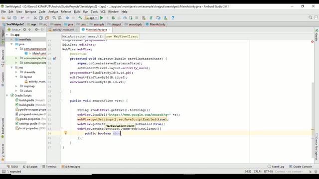Click the Back navigation arrow icon

coord(67,18)
